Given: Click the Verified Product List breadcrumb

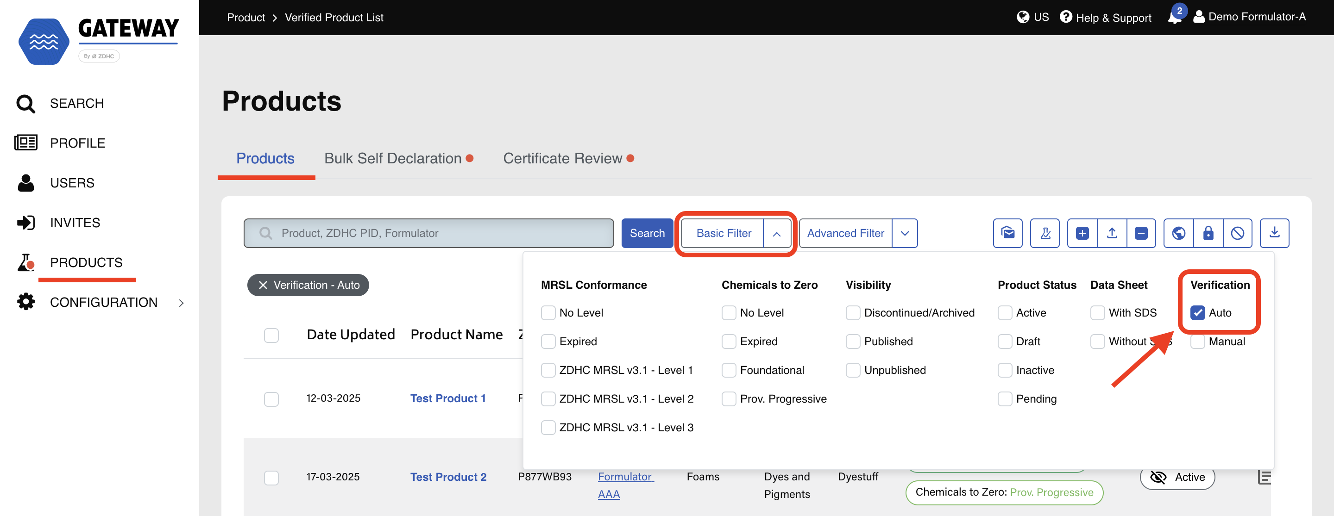Looking at the screenshot, I should 334,18.
